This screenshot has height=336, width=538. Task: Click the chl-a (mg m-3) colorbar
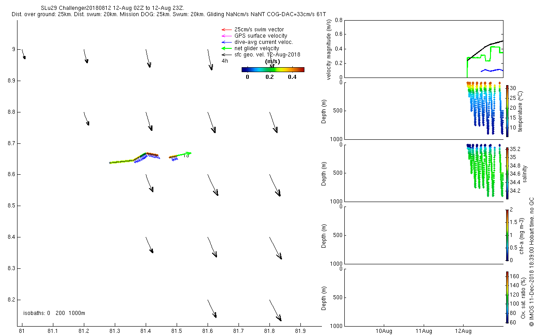pos(507,235)
